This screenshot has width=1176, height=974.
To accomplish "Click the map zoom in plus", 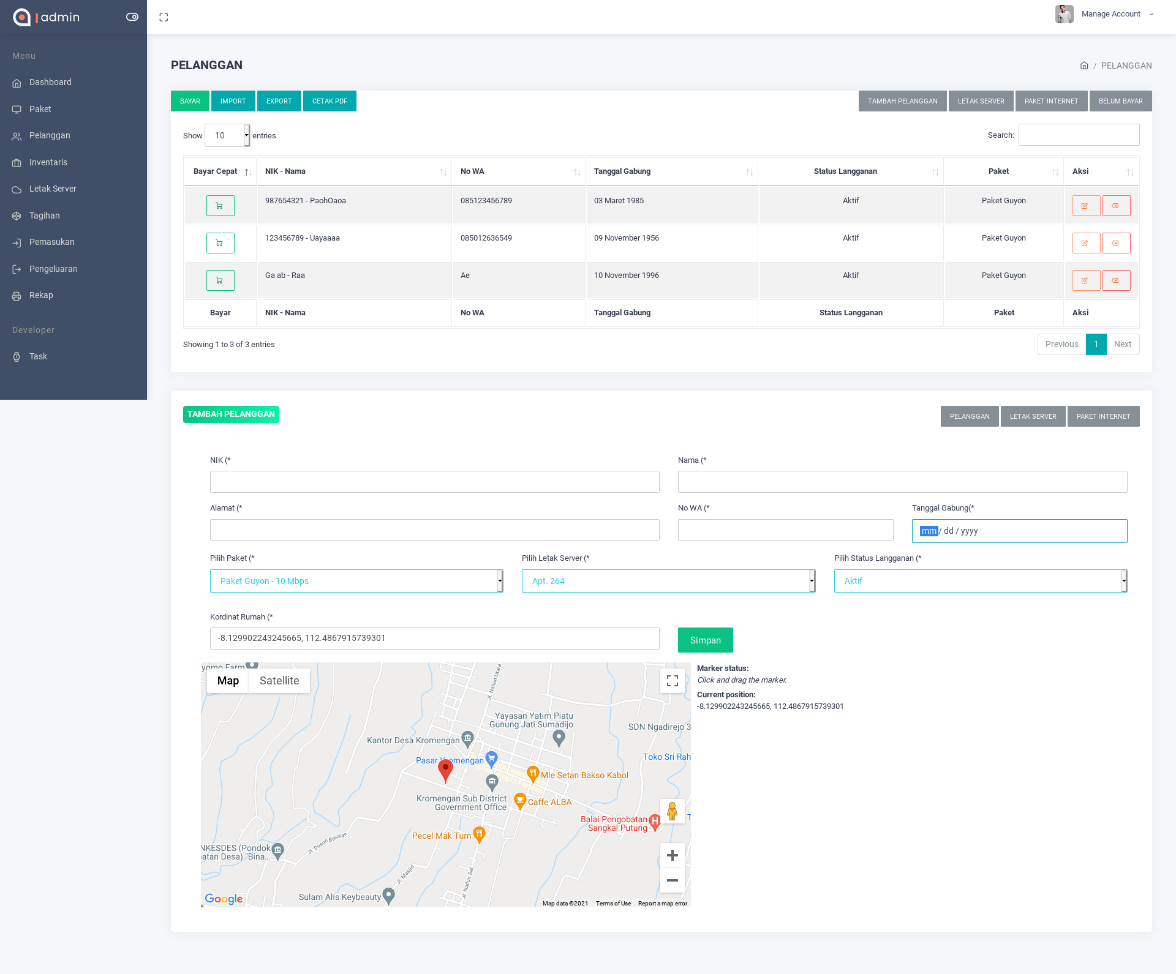I will click(x=672, y=855).
